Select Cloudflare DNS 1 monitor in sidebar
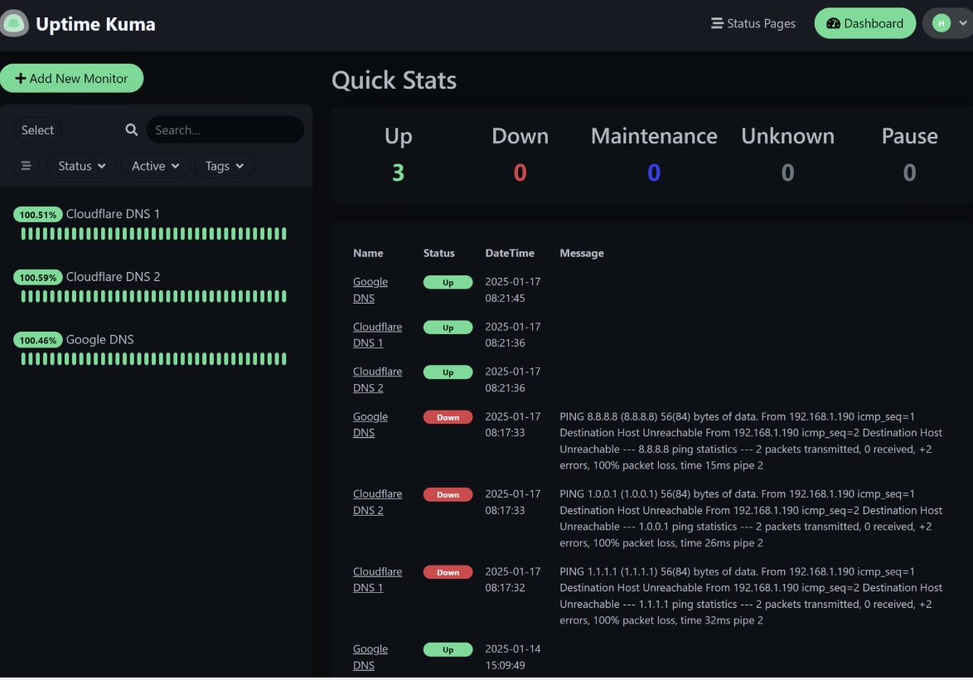 coord(113,214)
